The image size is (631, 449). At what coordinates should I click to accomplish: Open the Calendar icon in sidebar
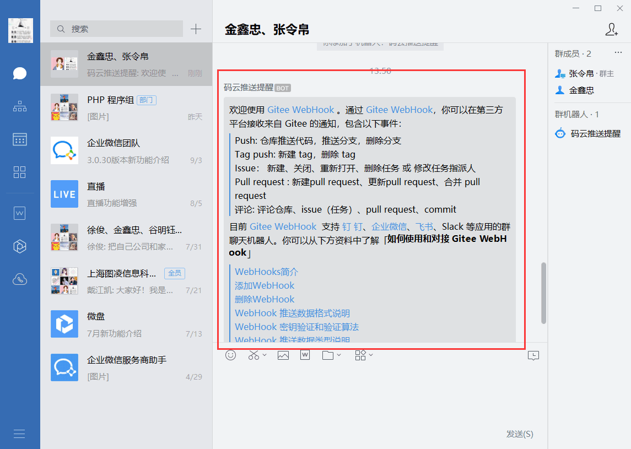[20, 139]
